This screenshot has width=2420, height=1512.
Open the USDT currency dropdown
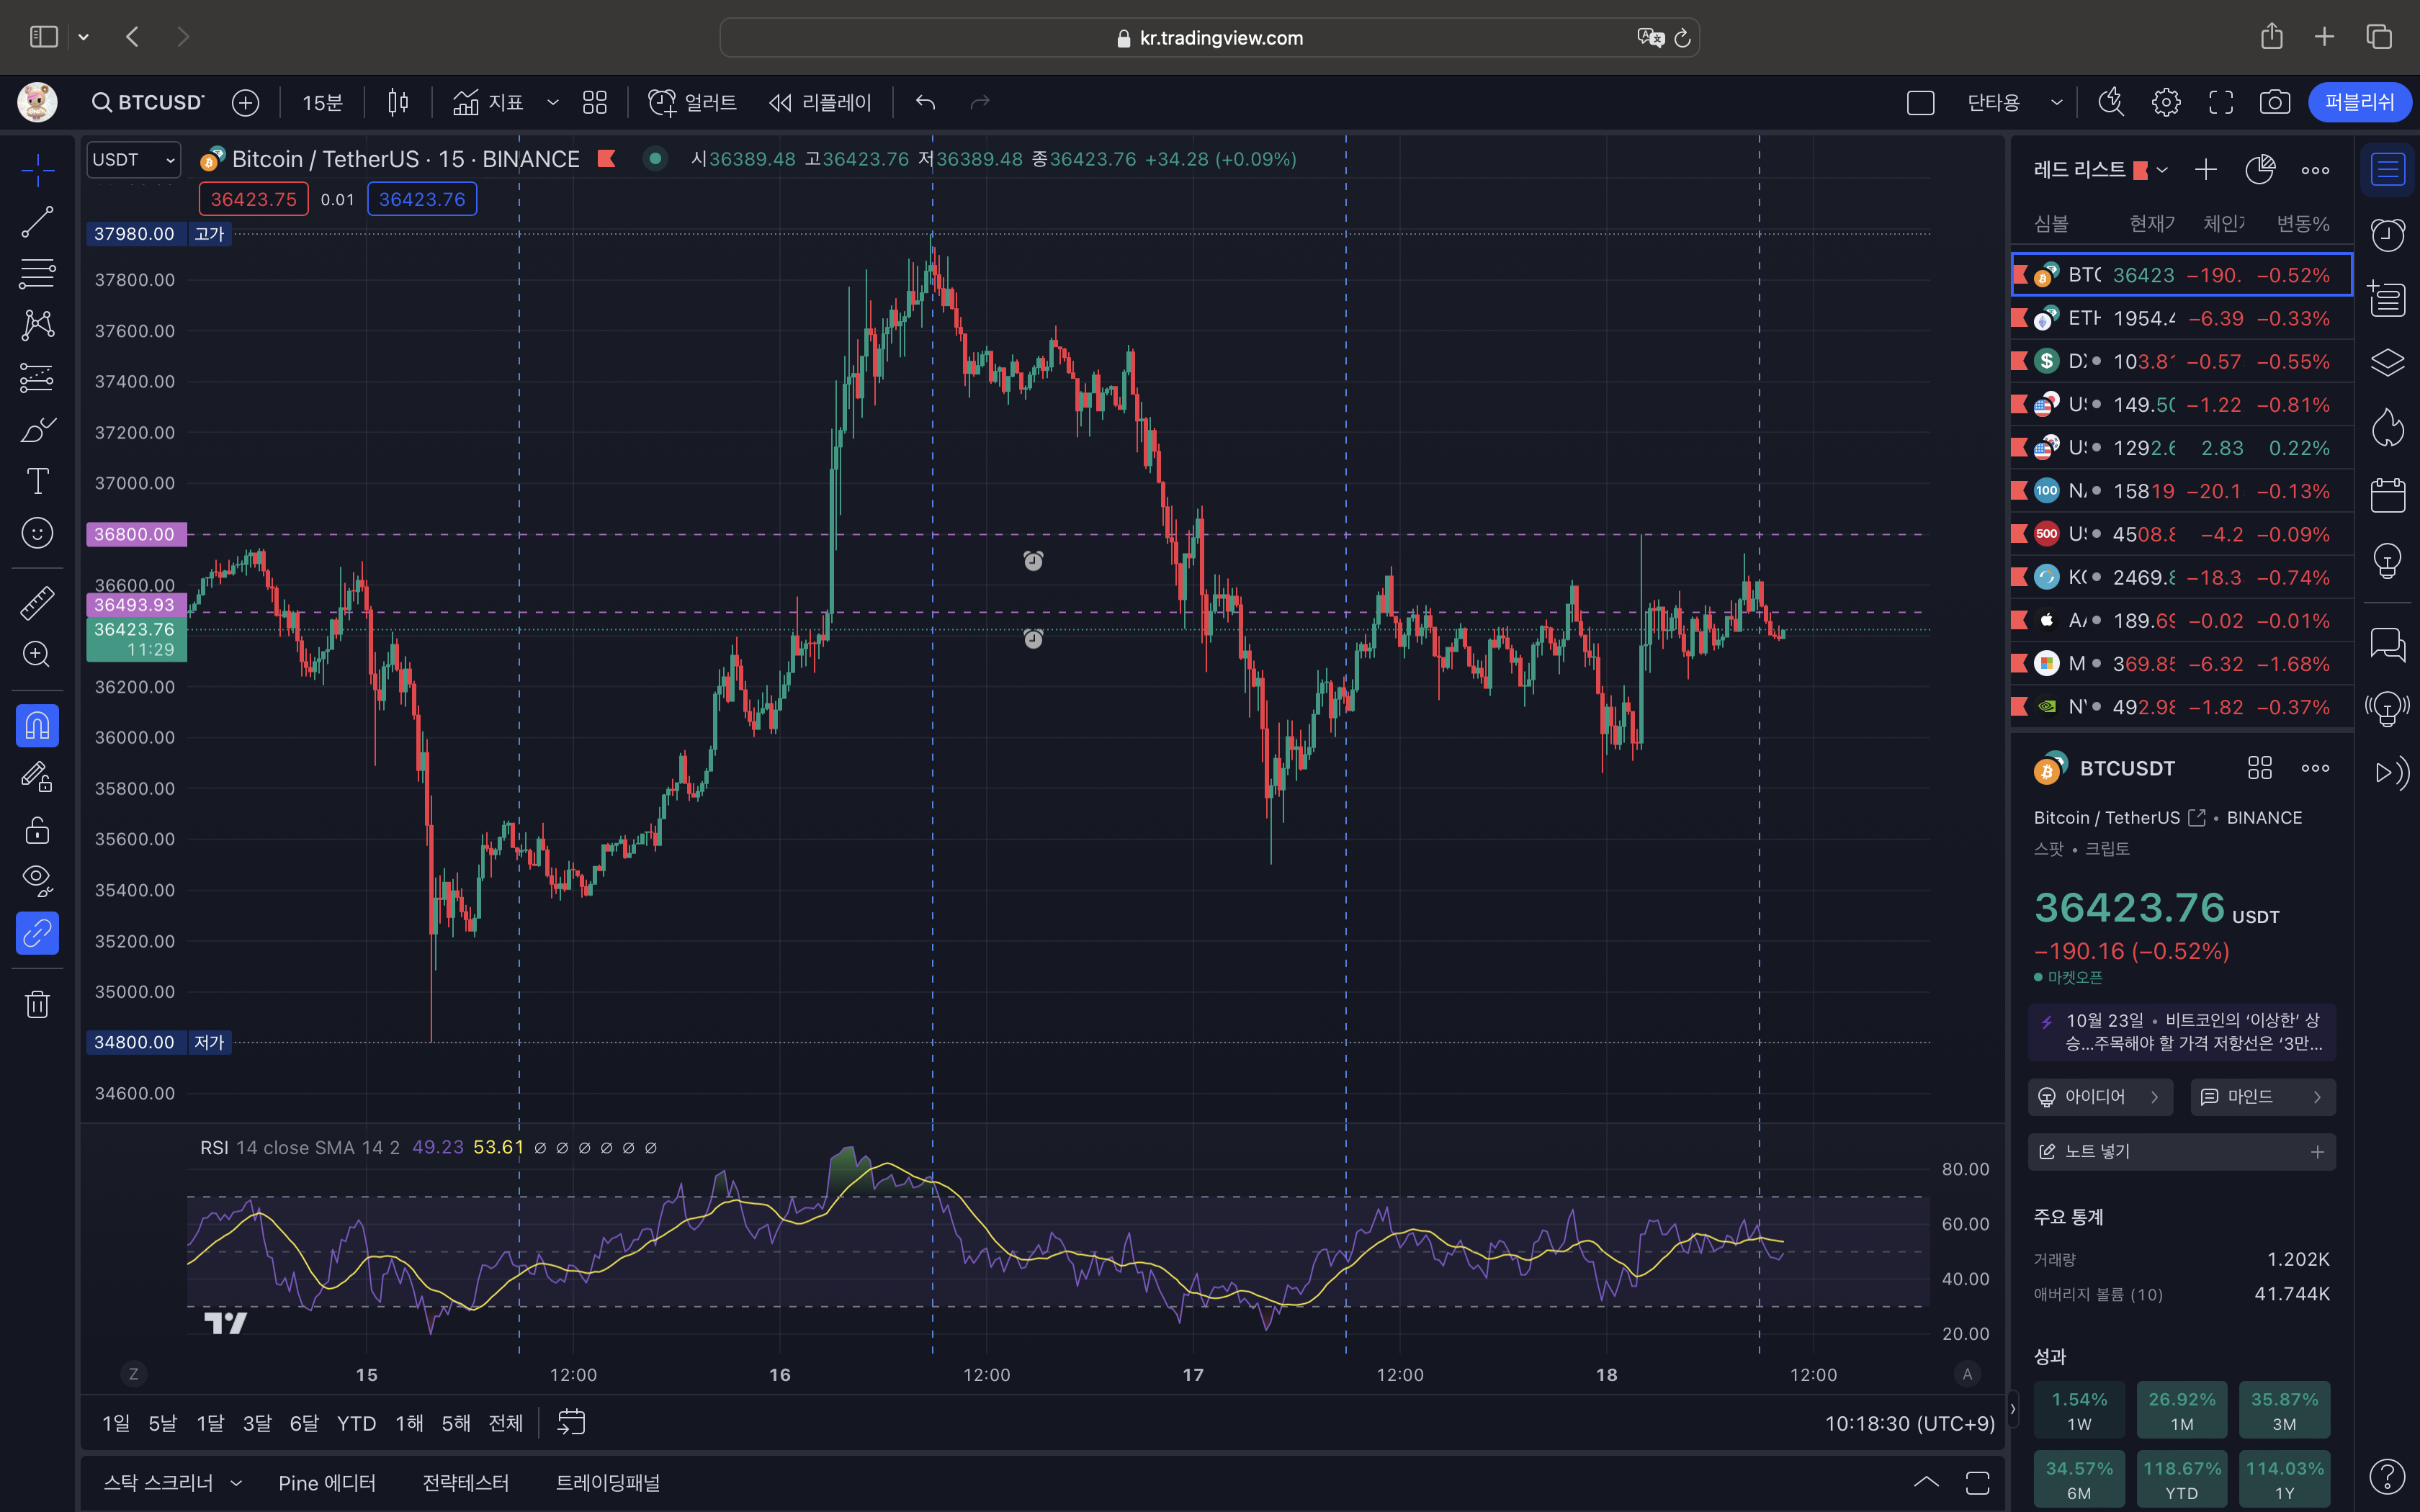134,160
